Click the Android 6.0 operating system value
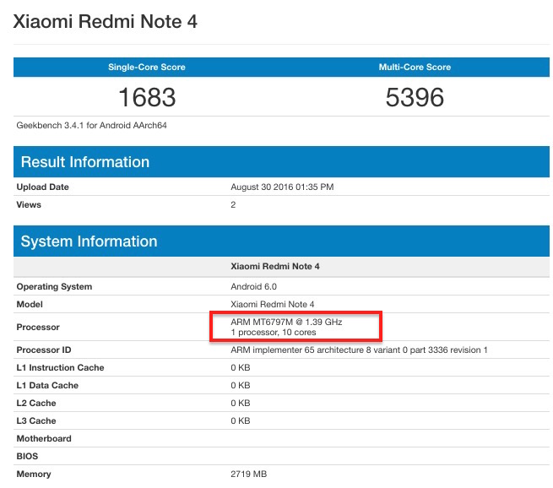 point(257,286)
